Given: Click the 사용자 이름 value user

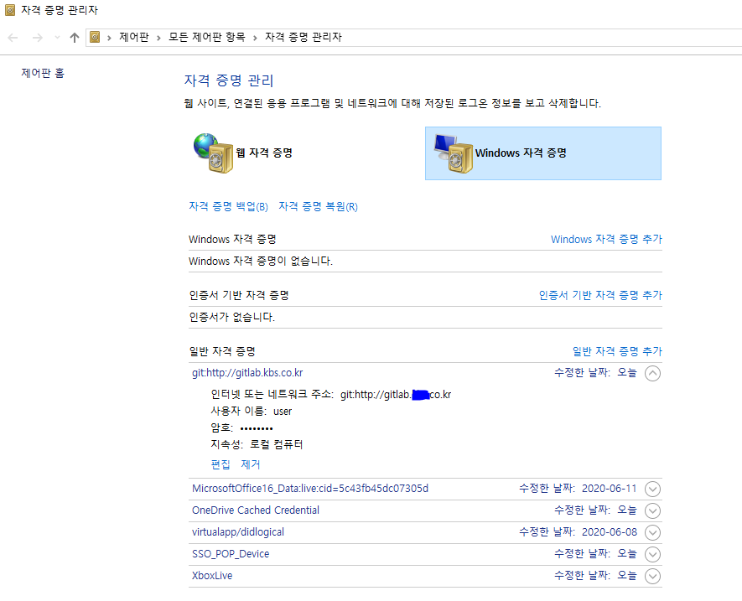Looking at the screenshot, I should click(x=283, y=412).
